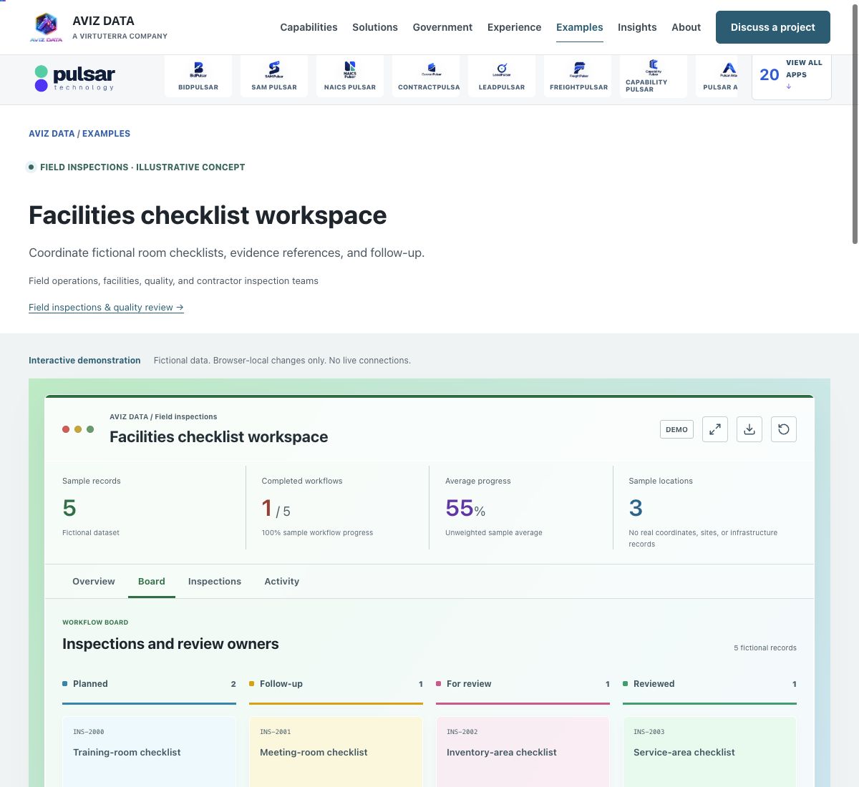Expand View All 20 apps
Image resolution: width=859 pixels, height=787 pixels.
coord(792,75)
